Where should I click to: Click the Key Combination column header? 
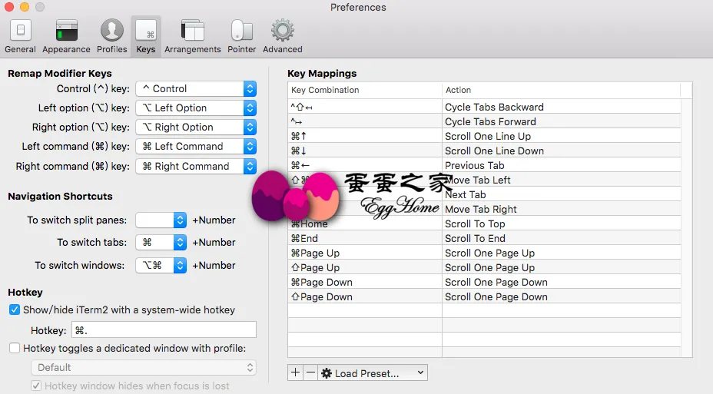click(x=365, y=90)
